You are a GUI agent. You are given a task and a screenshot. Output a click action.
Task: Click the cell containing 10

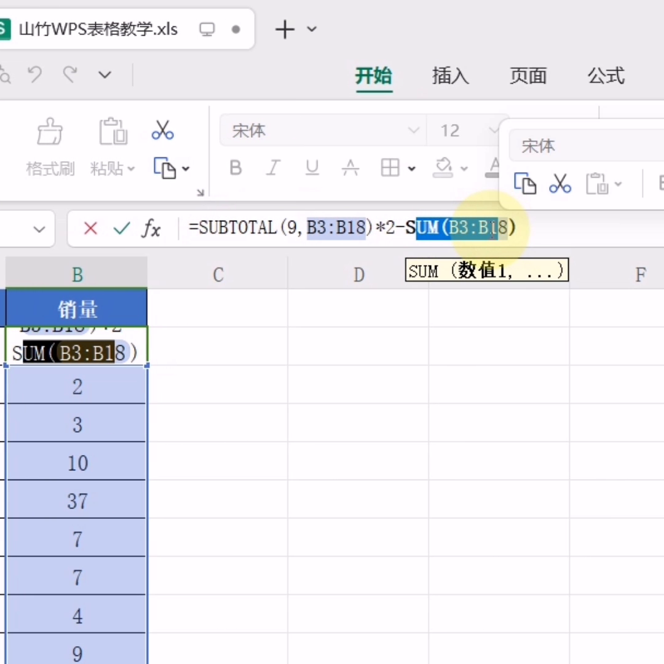(x=77, y=462)
